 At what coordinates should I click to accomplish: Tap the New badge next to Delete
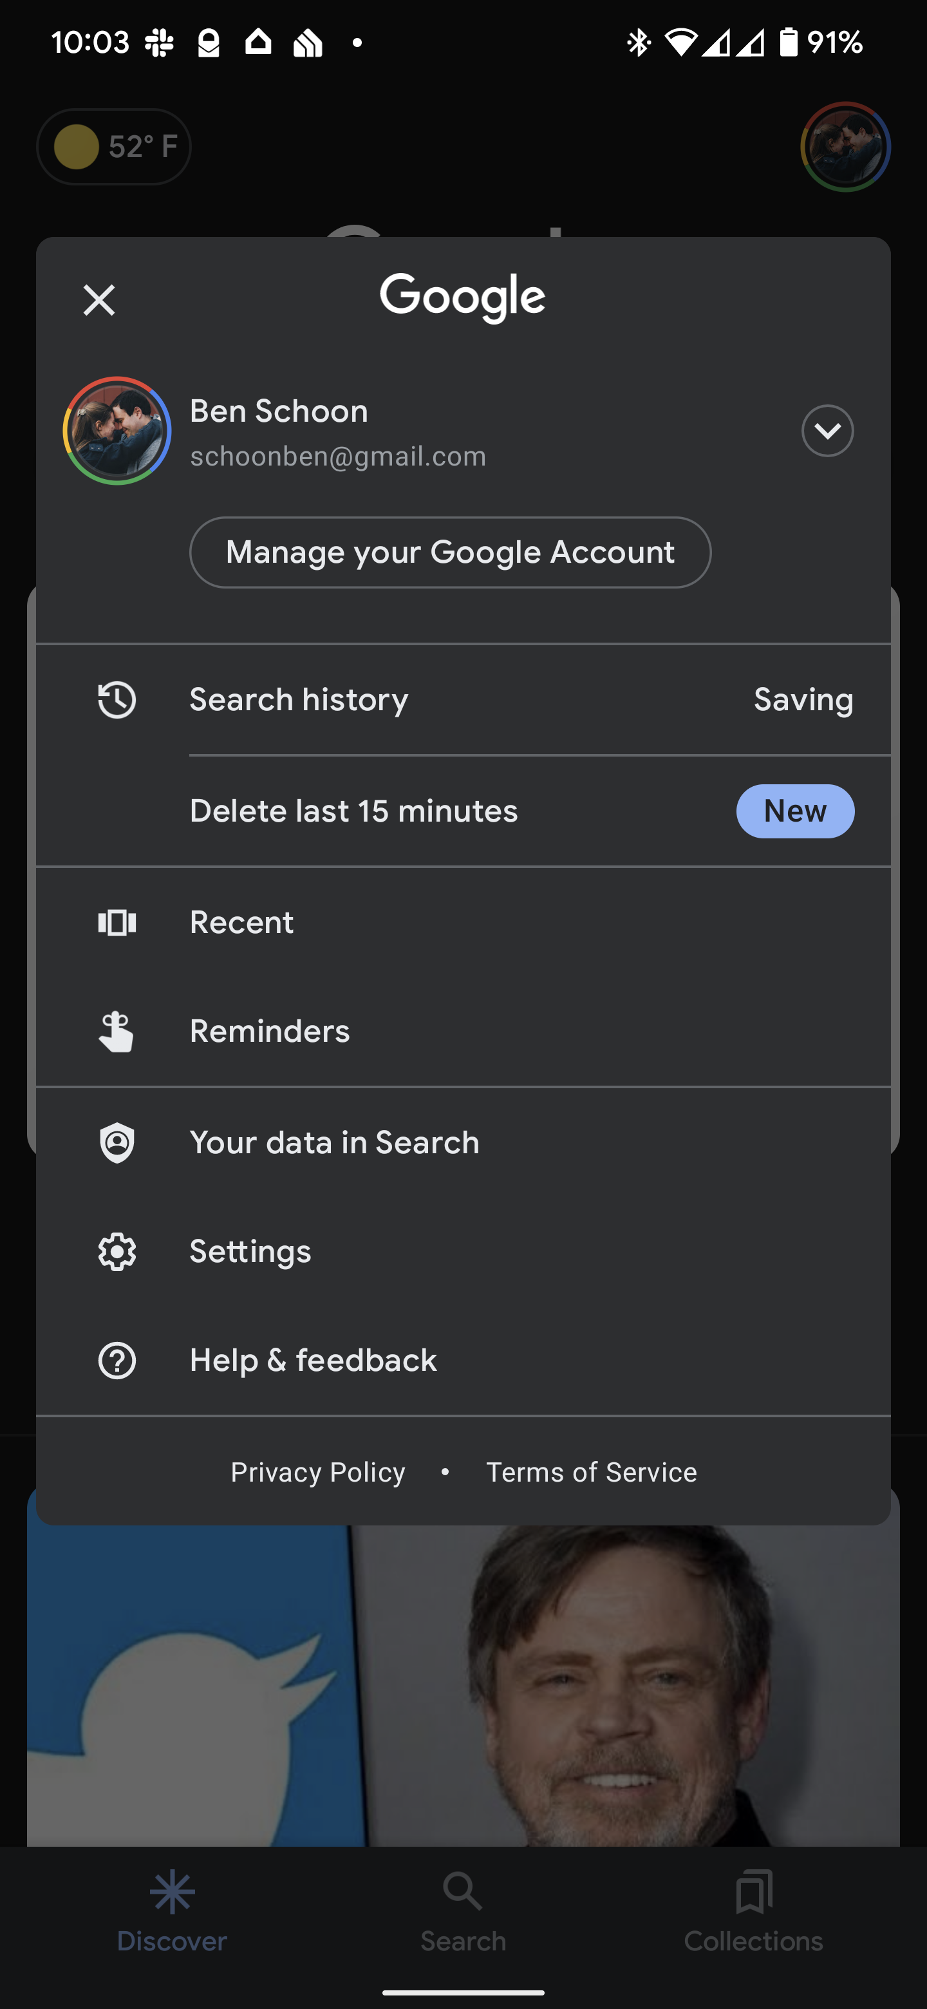point(794,811)
